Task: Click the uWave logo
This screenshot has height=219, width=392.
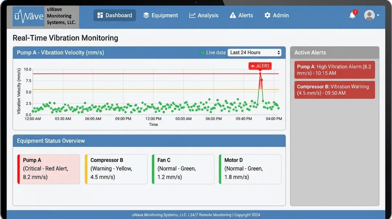Action: (x=29, y=16)
